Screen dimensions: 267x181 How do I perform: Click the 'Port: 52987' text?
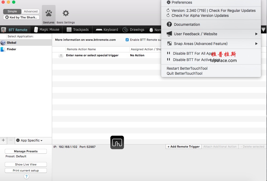pyautogui.click(x=87, y=147)
